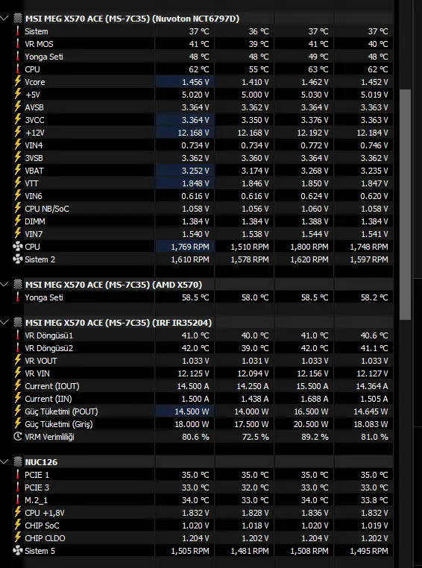Image resolution: width=422 pixels, height=568 pixels.
Task: Click the thermometer icon of VR MOS
Action: coord(17,44)
